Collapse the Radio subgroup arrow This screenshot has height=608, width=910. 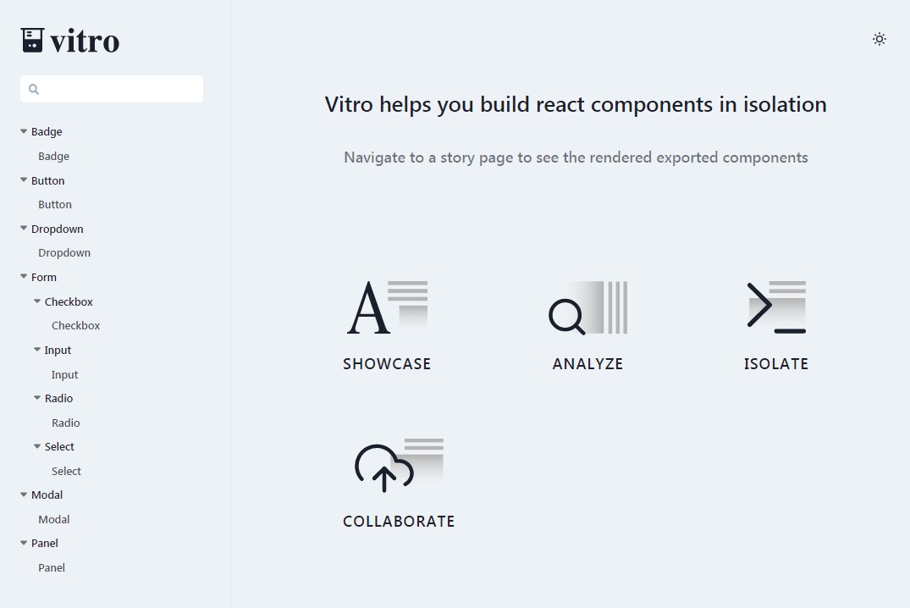point(37,398)
